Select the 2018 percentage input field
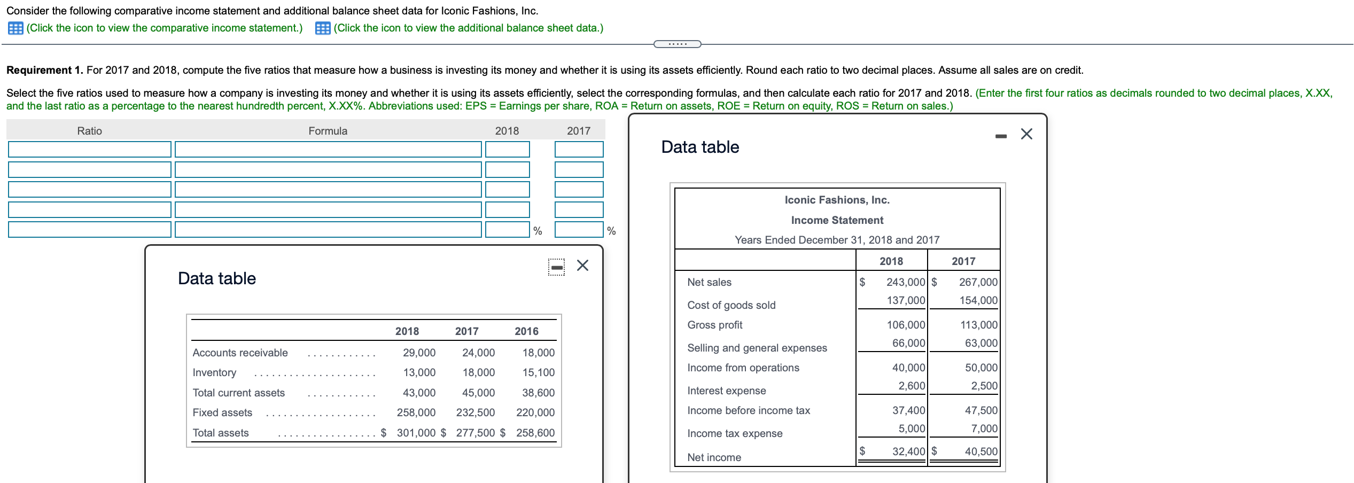 tap(507, 230)
